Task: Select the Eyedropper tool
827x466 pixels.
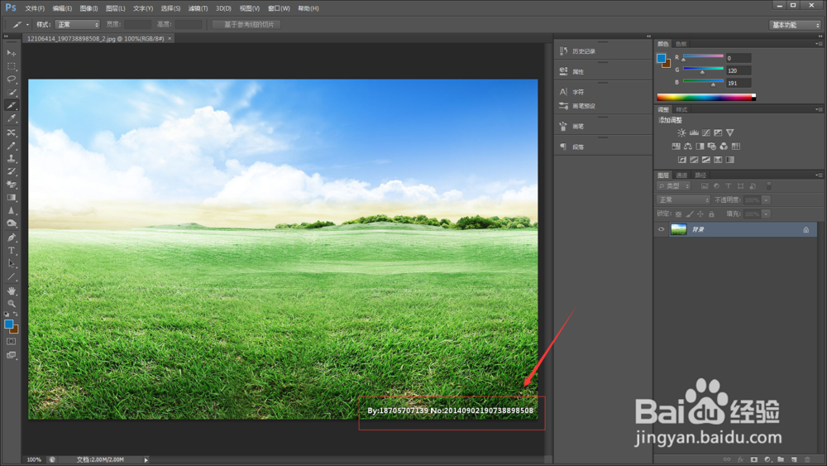Action: 11,118
